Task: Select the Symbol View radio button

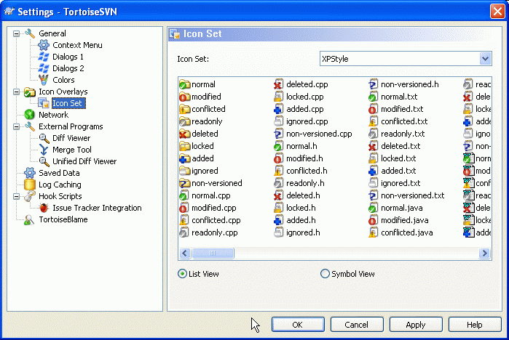Action: click(x=325, y=274)
